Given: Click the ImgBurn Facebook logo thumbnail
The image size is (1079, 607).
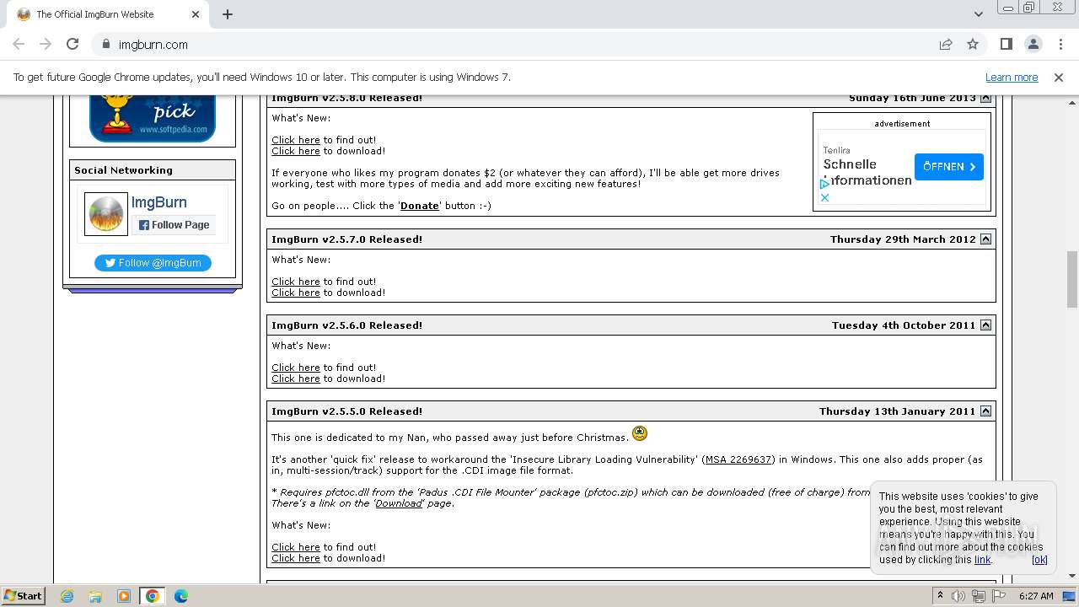Looking at the screenshot, I should [x=106, y=214].
